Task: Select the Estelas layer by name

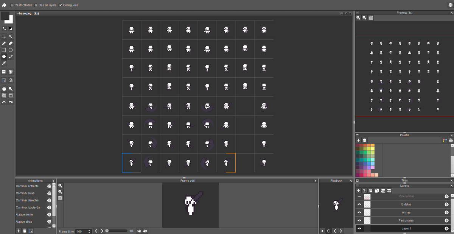Action: click(406, 204)
